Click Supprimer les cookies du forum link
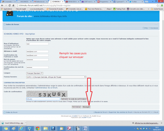 120,112
